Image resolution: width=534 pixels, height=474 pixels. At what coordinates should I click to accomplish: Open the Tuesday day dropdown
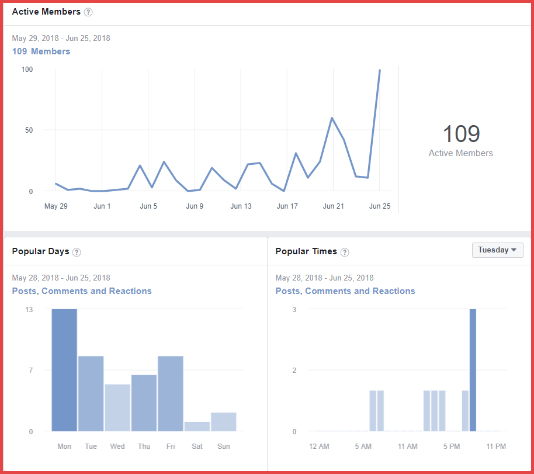click(x=497, y=250)
